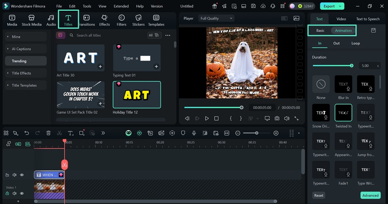Lock the Video 1 track
388x204 pixels.
tap(7, 193)
